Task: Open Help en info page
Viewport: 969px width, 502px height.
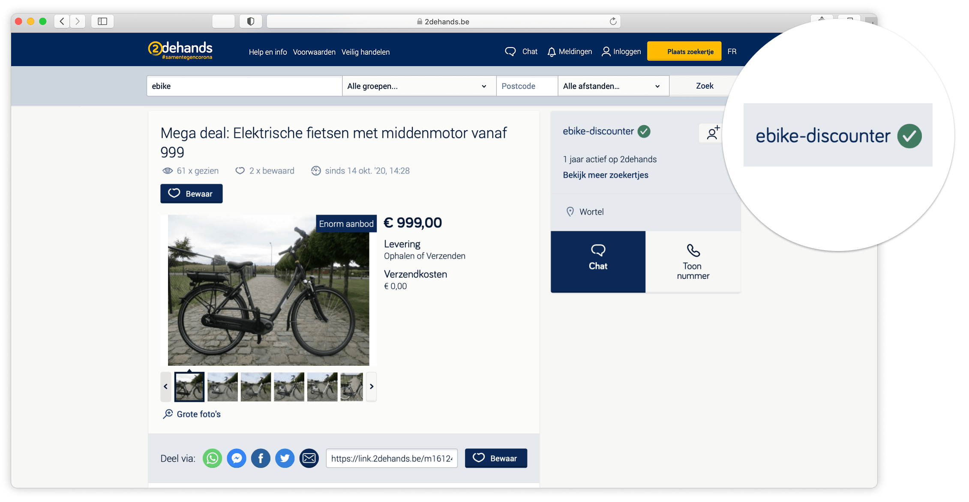Action: click(268, 52)
